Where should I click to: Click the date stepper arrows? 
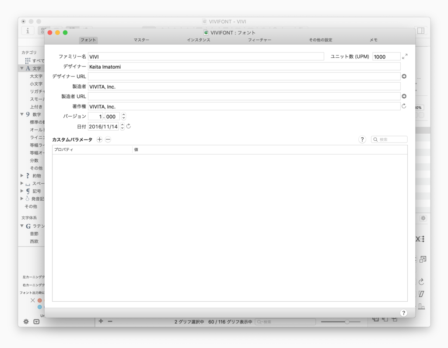[122, 126]
